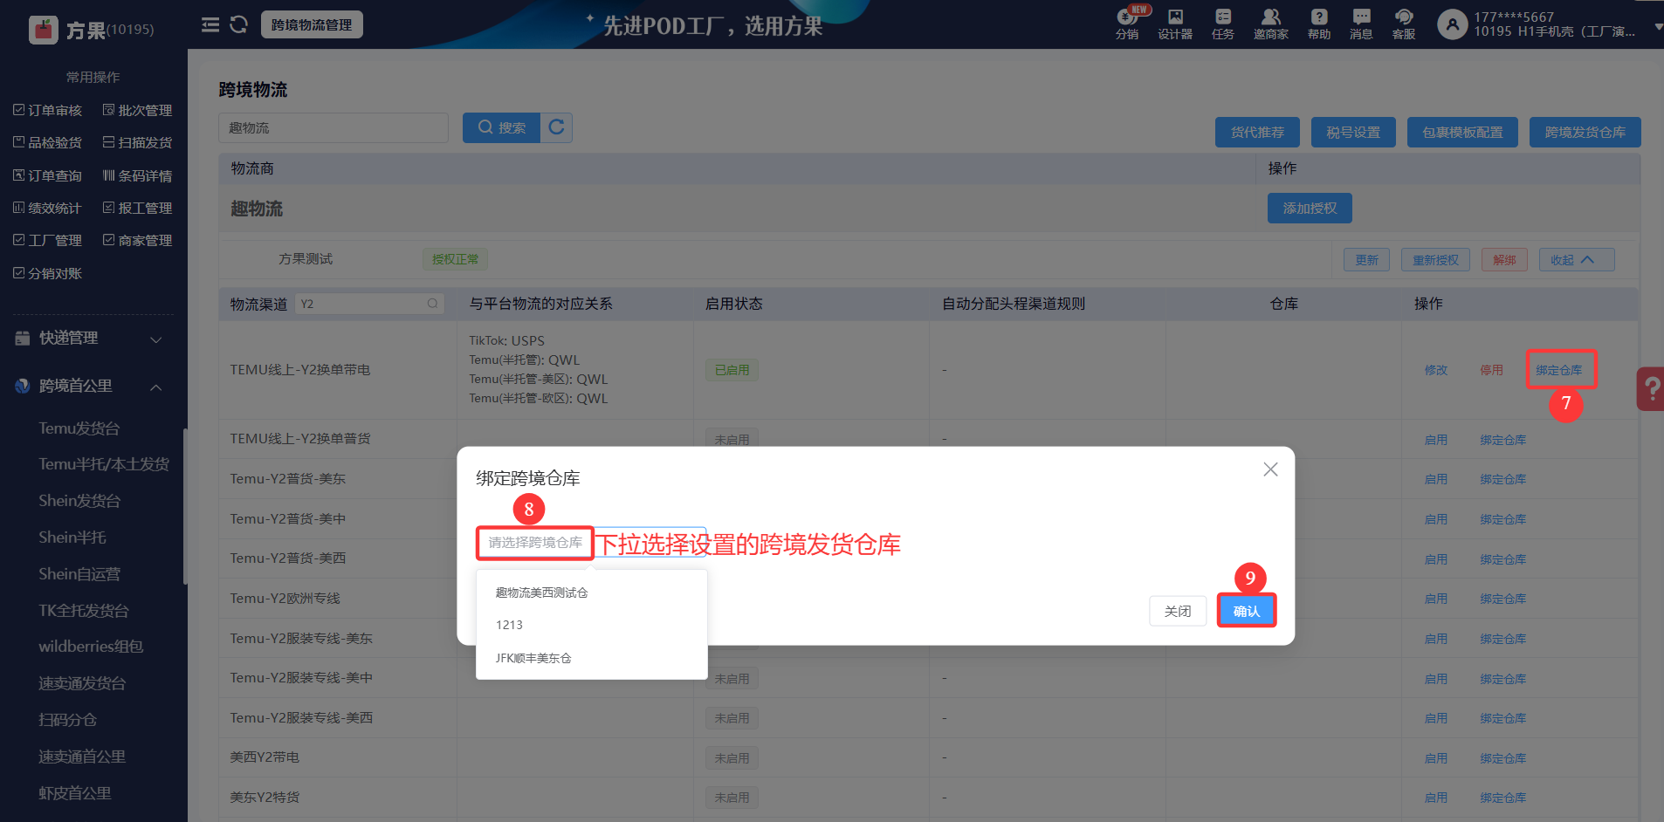Screen dimensions: 1664x822
Task: Click 停用 for TEMU线上-Y2换单带电
Action: click(1491, 370)
